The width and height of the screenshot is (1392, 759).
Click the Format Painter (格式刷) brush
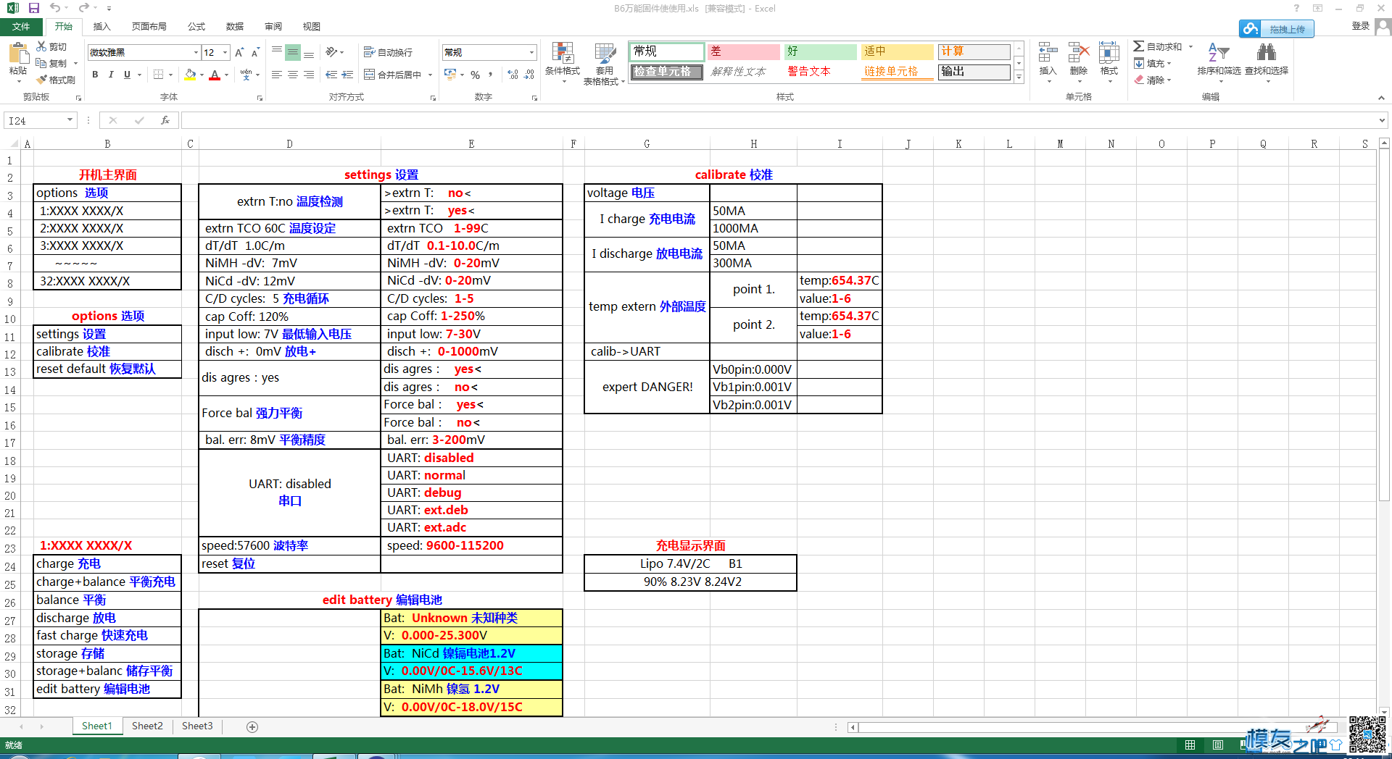[41, 80]
